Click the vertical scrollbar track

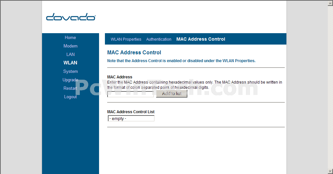tap(330, 87)
